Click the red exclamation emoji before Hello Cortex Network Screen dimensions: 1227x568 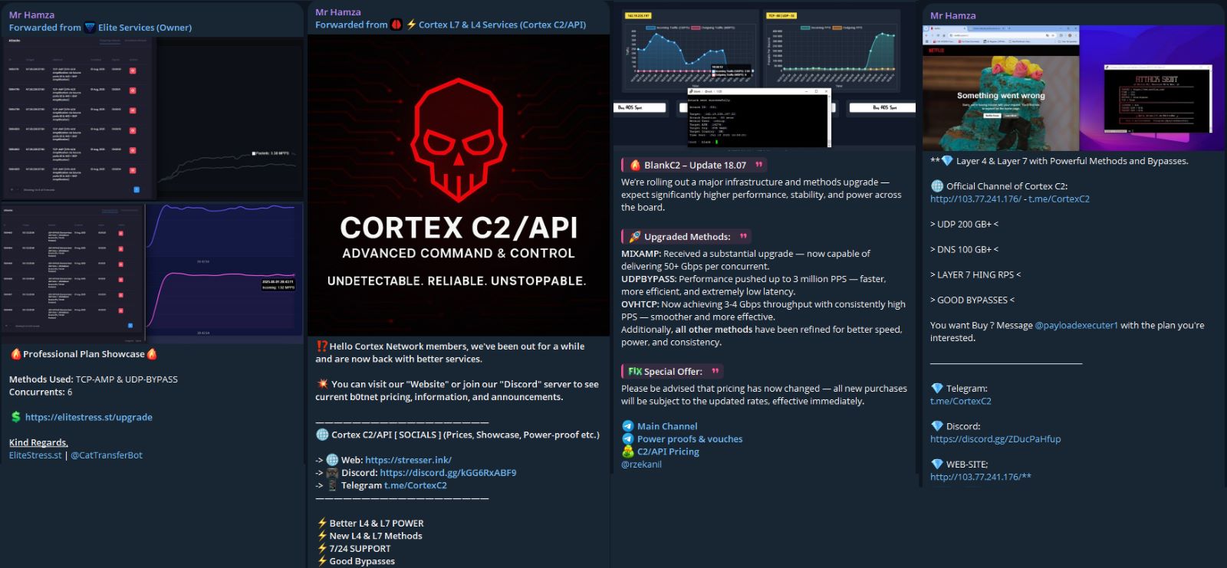321,346
